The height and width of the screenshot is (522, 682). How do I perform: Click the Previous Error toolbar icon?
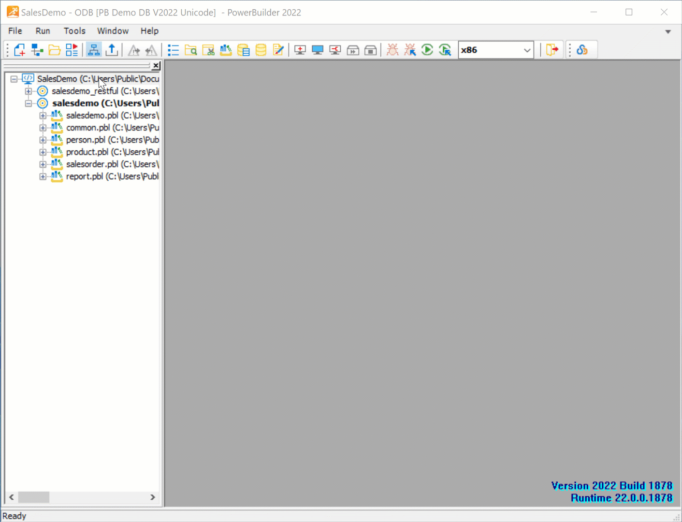(151, 50)
